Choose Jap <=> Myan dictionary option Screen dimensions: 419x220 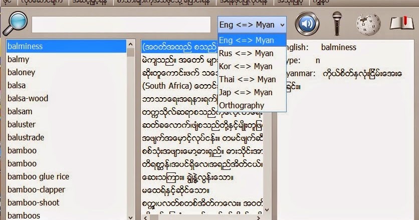[252, 93]
